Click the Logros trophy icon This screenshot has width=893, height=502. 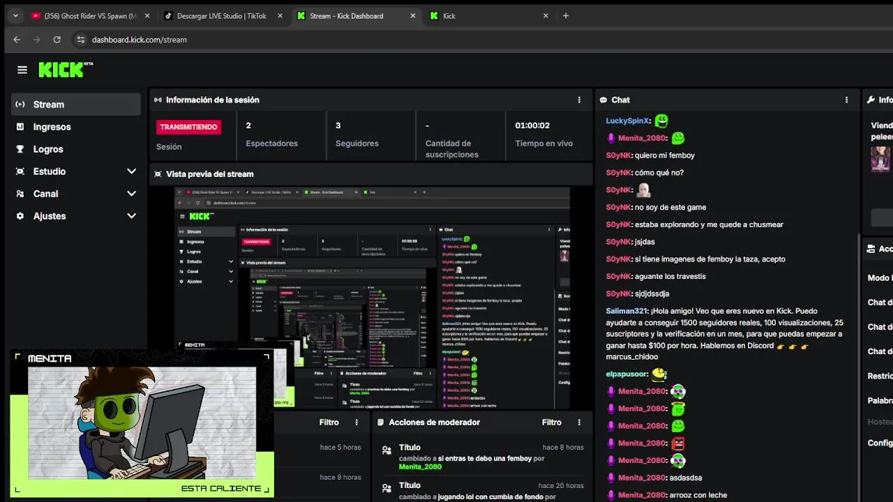coord(20,149)
